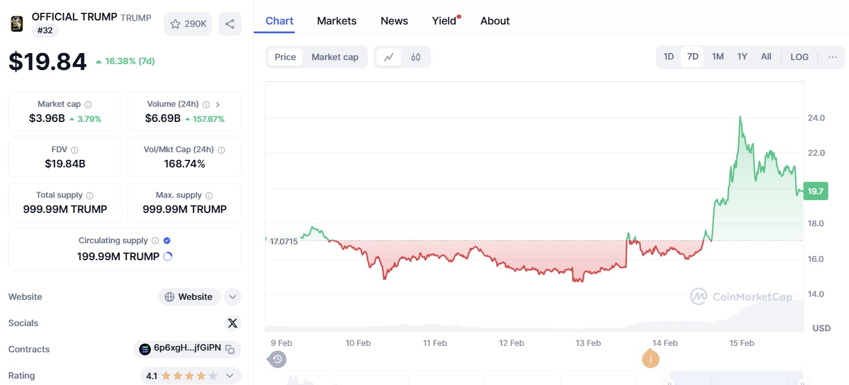Toggle chart to Market cap view
This screenshot has width=849, height=385.
coord(334,57)
